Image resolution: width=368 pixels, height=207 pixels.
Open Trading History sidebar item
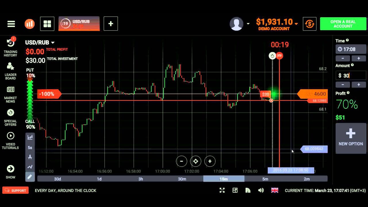click(10, 47)
